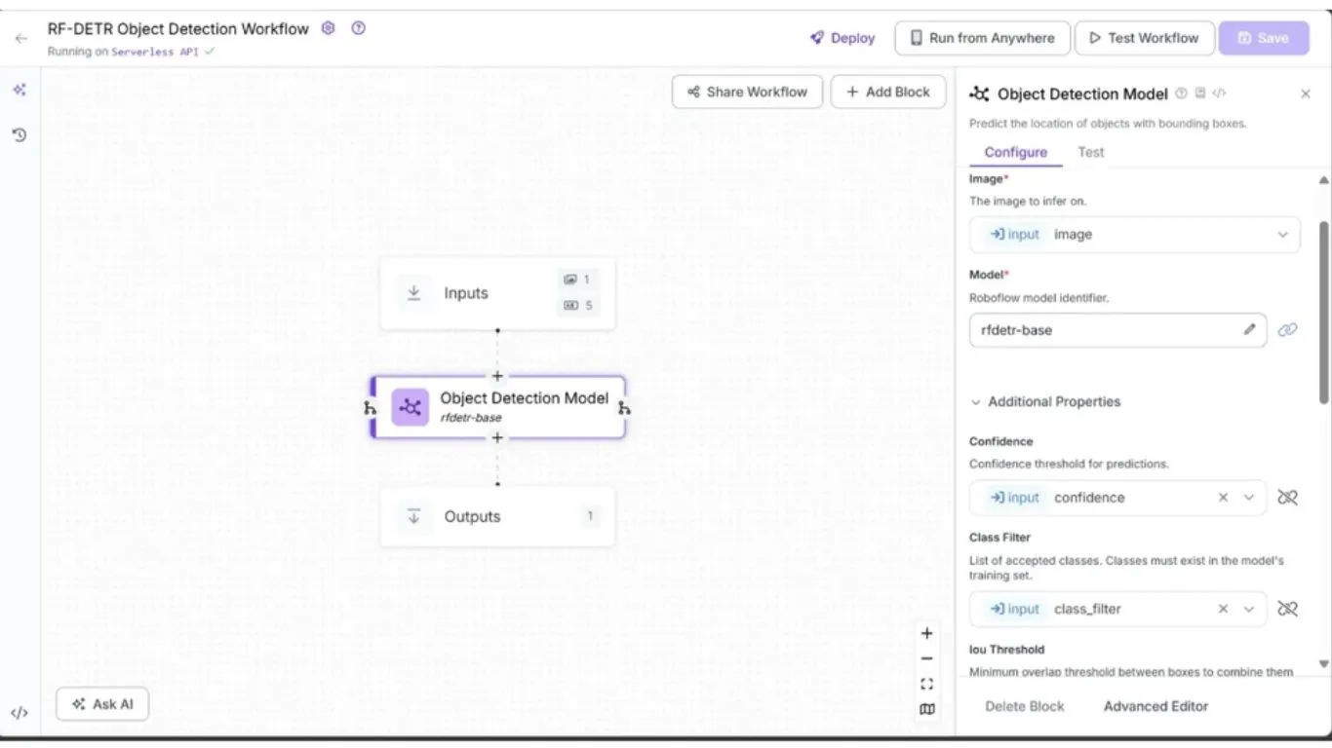Click the Test Workflow button
Screen dimensions: 1332x748
coord(1145,38)
